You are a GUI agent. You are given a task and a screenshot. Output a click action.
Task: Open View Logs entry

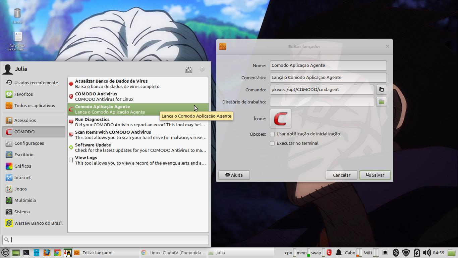[138, 160]
